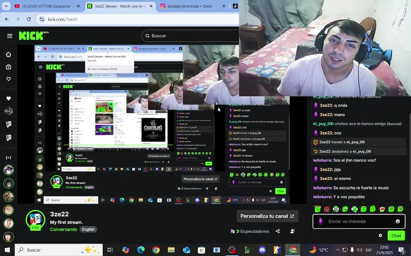Open the volume control in system tray
This screenshot has width=411, height=256.
coord(359,250)
